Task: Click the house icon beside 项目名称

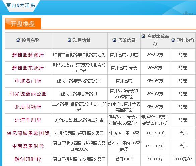Action: pyautogui.click(x=18, y=39)
